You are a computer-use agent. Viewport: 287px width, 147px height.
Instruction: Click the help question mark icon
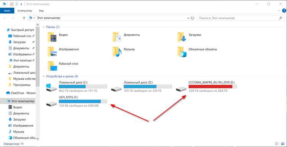(284, 11)
